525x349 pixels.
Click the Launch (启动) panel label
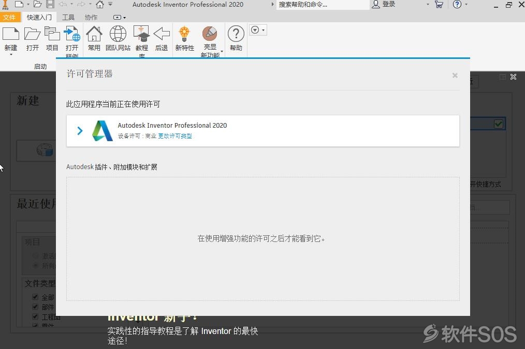click(40, 67)
